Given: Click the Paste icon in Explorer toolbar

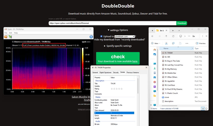Looking at the screenshot, I should pyautogui.click(x=180, y=43).
